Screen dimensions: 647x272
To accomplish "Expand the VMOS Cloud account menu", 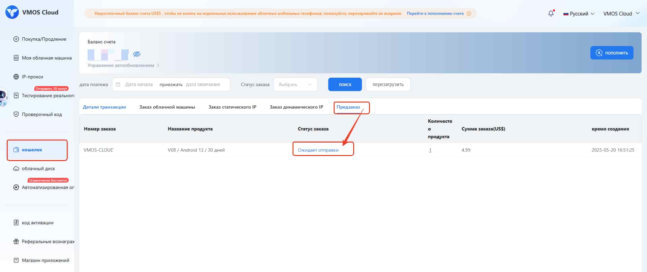I will click(621, 13).
